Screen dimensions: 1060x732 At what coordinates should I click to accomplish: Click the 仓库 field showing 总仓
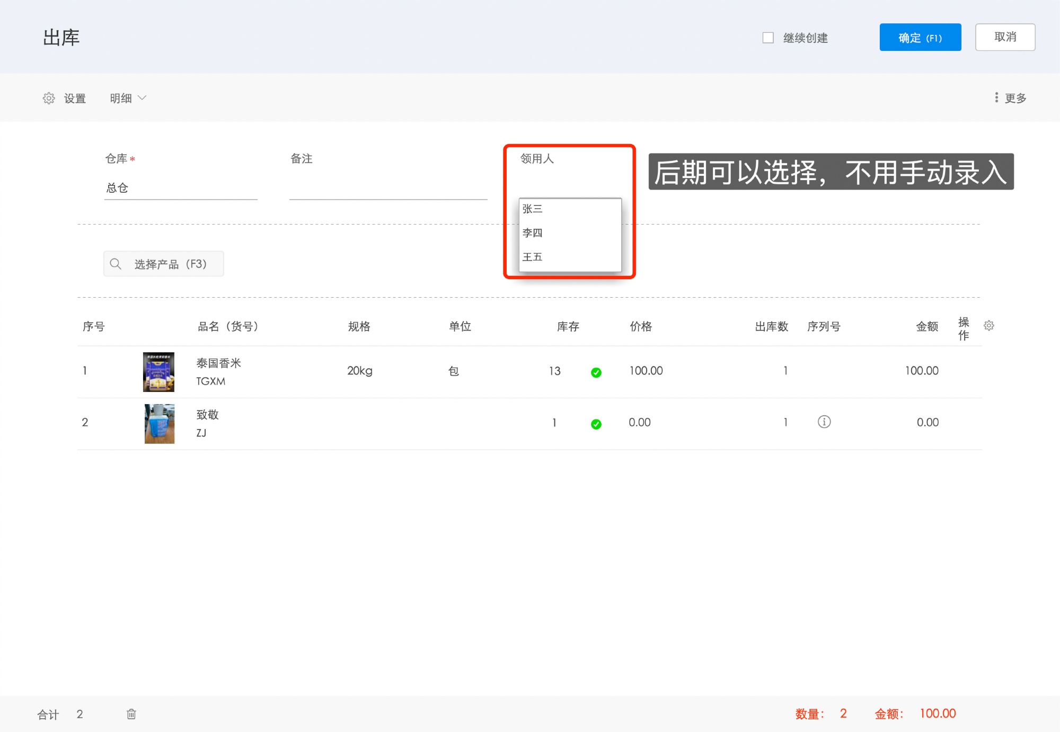181,188
